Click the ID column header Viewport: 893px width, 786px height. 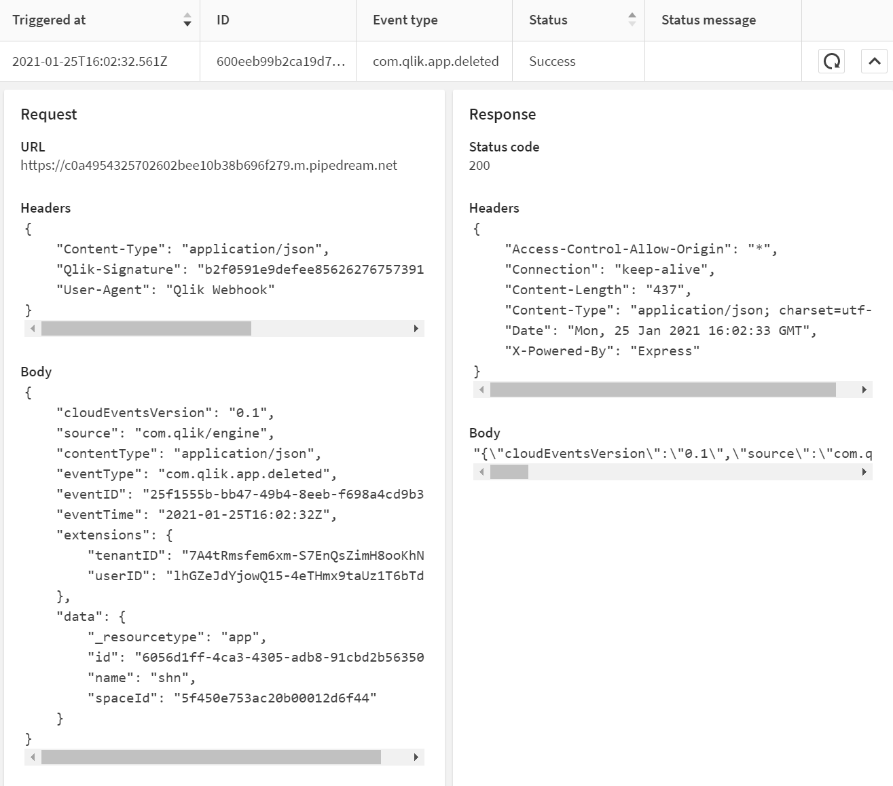222,20
